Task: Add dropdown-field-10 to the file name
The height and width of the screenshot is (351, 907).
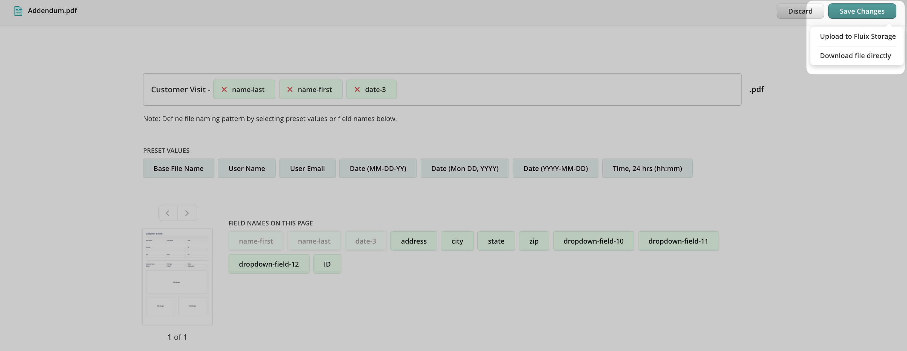Action: 593,241
